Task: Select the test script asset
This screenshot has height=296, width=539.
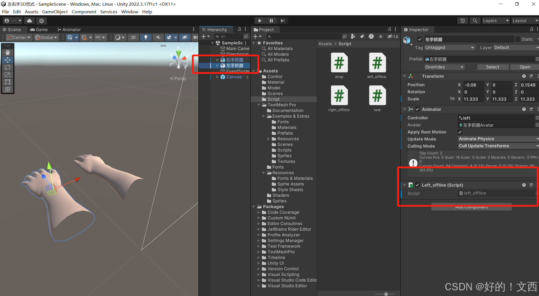Action: coord(377,99)
